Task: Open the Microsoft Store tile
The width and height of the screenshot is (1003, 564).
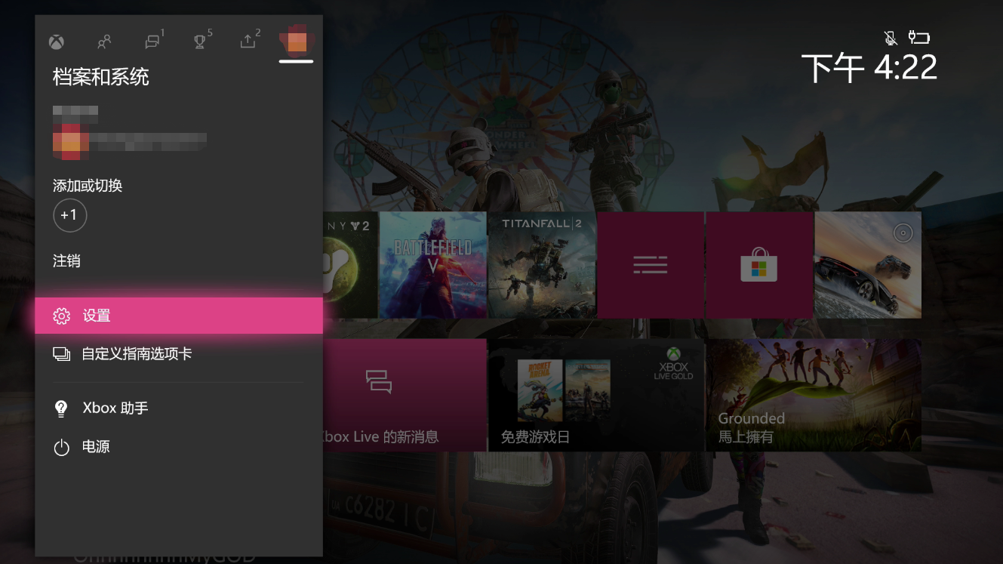Action: (x=759, y=265)
